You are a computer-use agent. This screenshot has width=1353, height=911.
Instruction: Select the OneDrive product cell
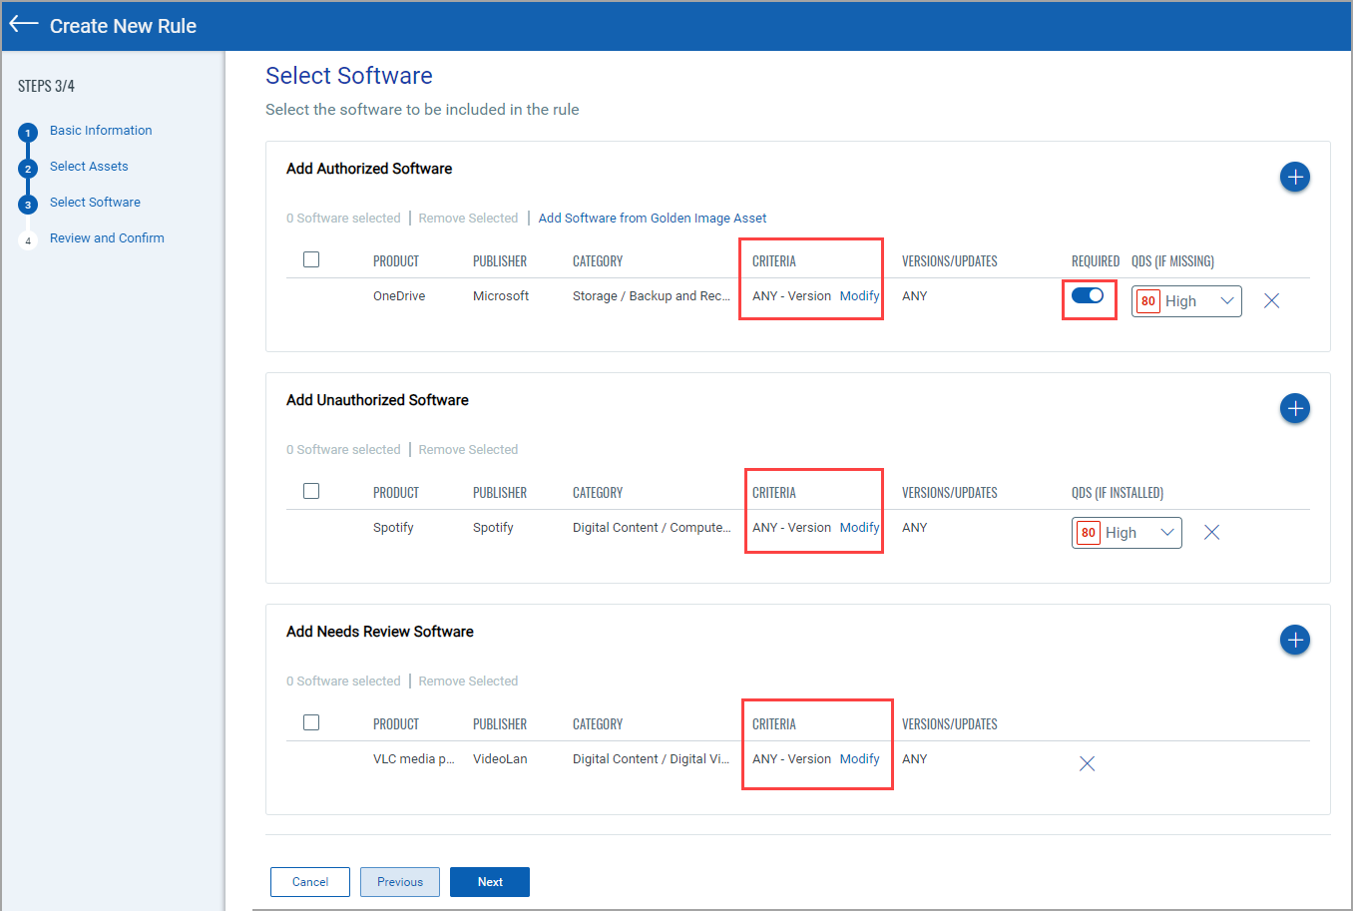click(x=399, y=295)
